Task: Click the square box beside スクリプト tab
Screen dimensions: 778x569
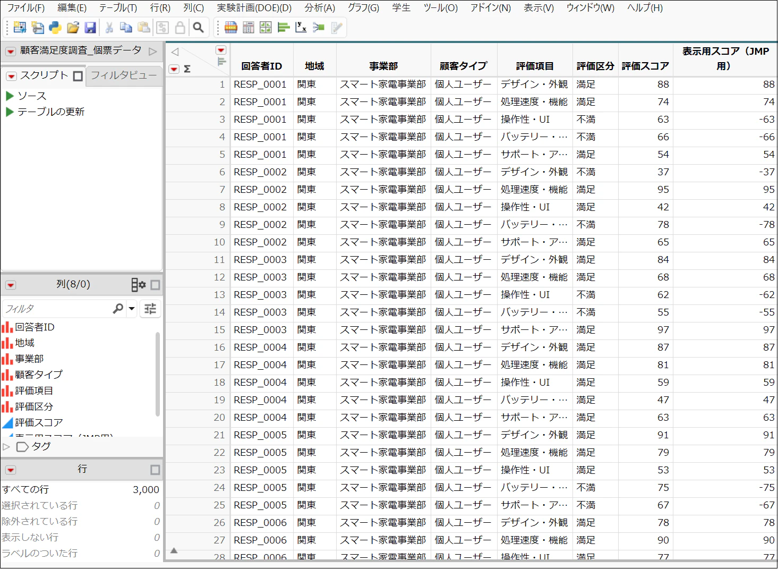Action: click(x=78, y=76)
